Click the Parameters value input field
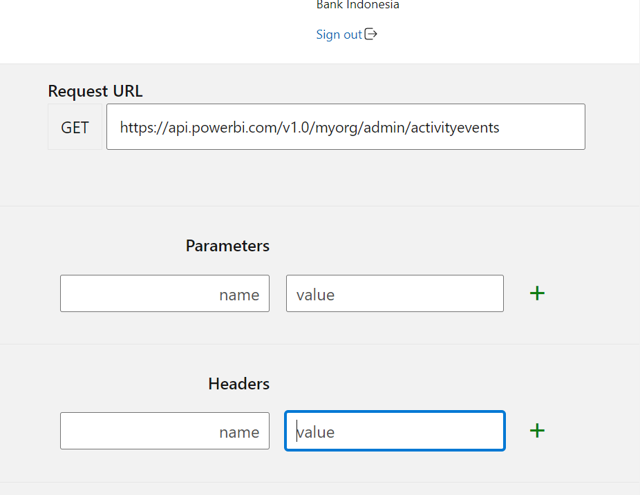This screenshot has width=640, height=495. (x=395, y=293)
